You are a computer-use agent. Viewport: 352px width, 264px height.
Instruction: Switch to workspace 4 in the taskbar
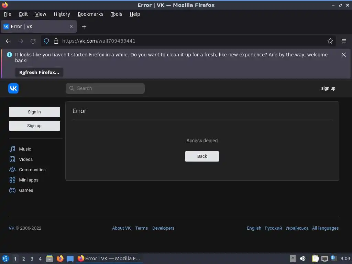(x=40, y=259)
